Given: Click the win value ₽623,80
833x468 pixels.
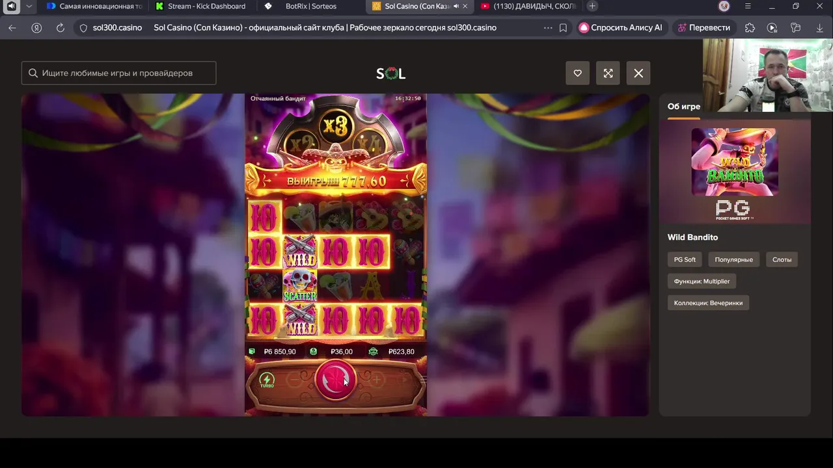Looking at the screenshot, I should click(401, 352).
